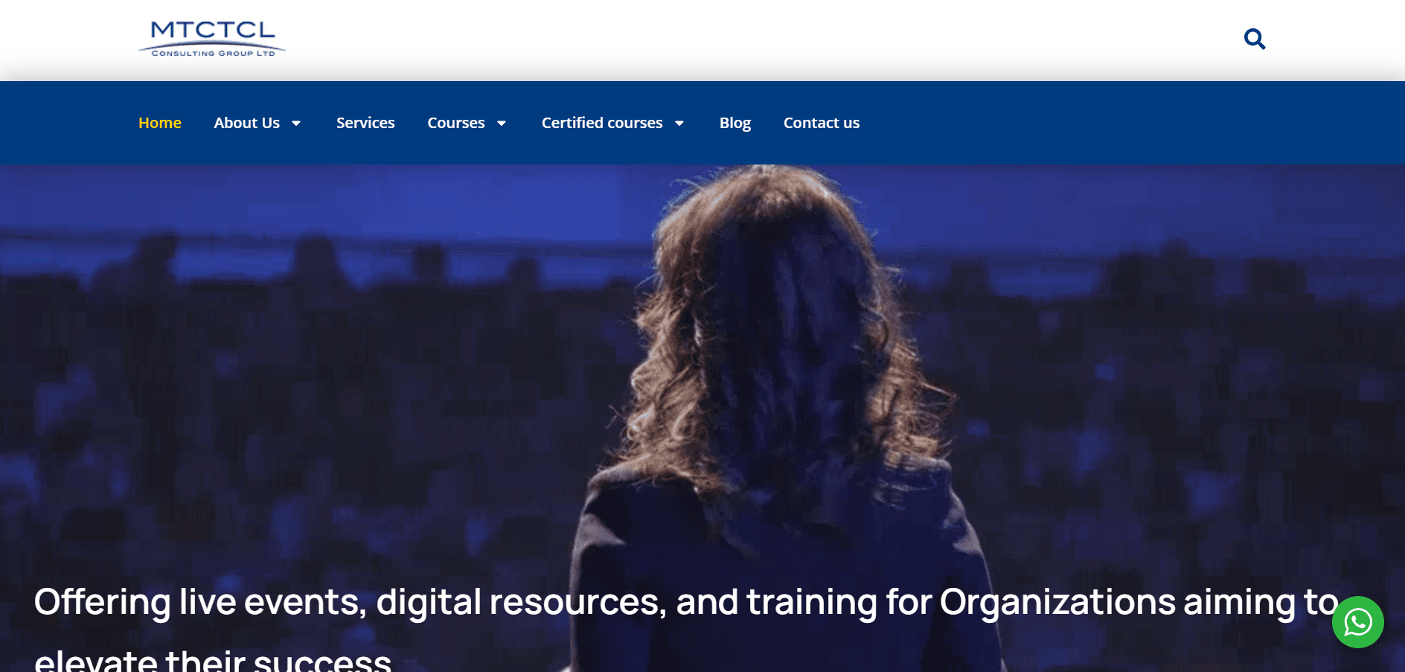Click the Consulting Group Ltd tagline under logo

(213, 54)
